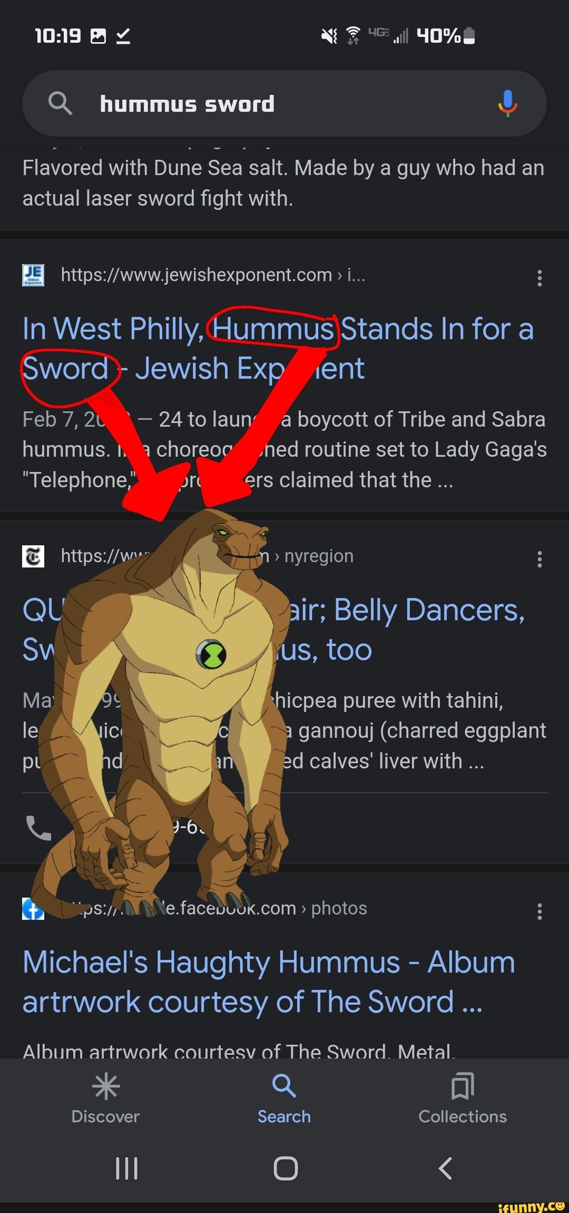Switch to the Discover tab

pos(105,1098)
